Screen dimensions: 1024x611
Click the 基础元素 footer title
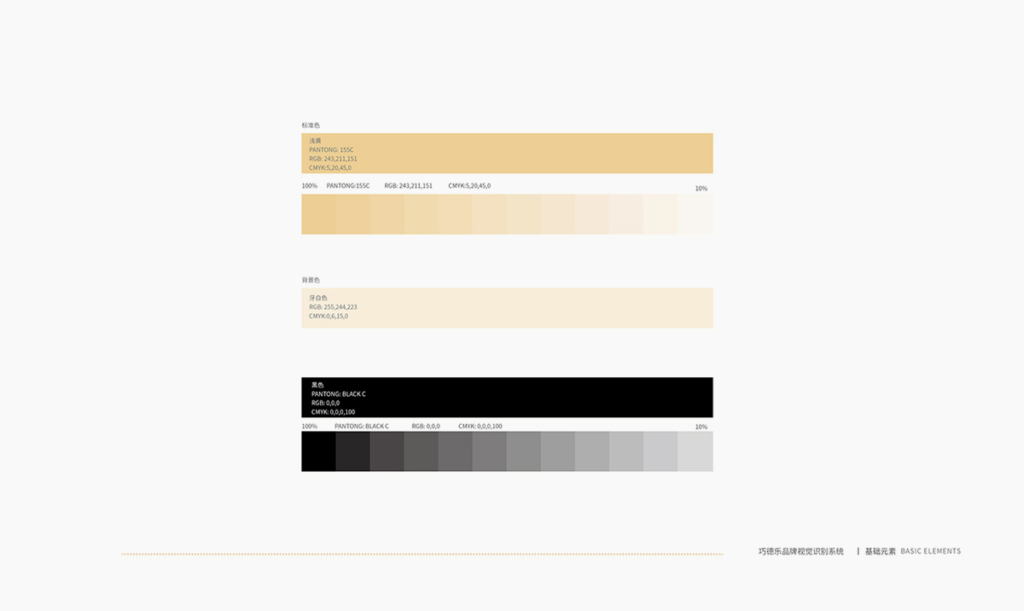point(880,552)
